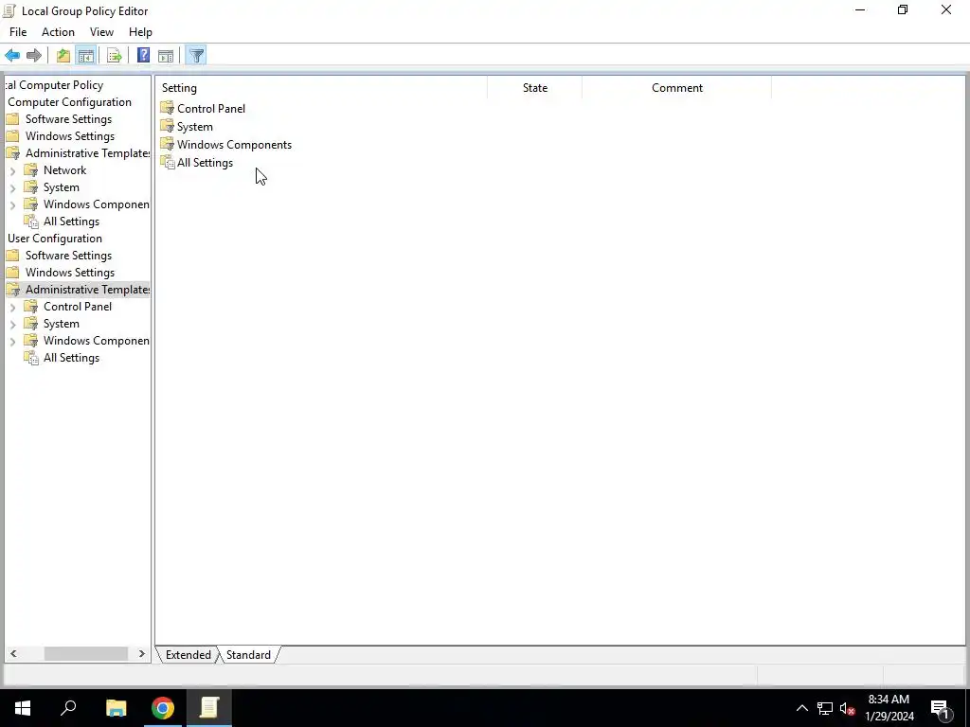Open taskbar Search magnifier
The height and width of the screenshot is (727, 970).
[x=68, y=708]
